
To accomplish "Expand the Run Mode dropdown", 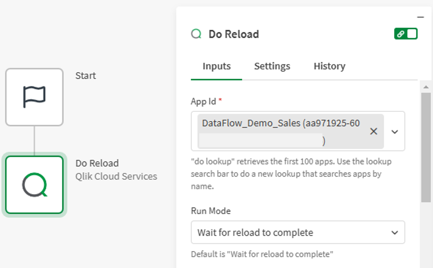I will [x=394, y=232].
